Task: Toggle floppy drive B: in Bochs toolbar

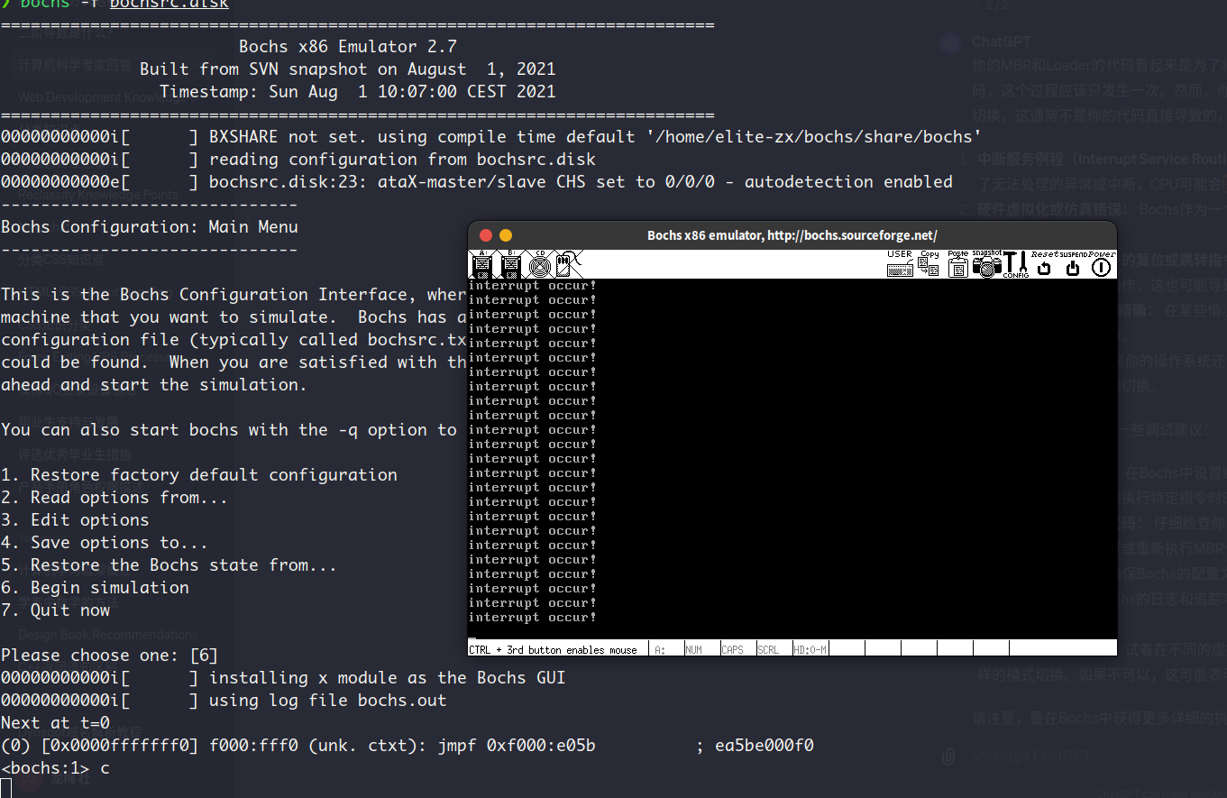Action: [x=510, y=265]
